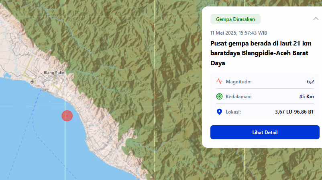322x180 pixels.
Task: Click the Lihat Detail button
Action: 265,132
